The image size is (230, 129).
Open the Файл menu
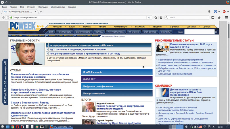pyautogui.click(x=4, y=7)
